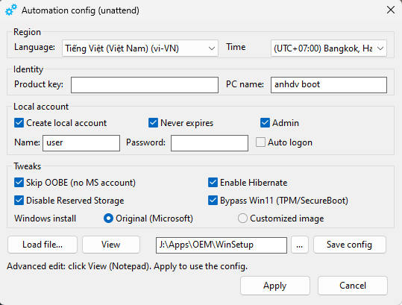Screen dimensions: 402x305
Task: Close the Automation config dialog
Action: 391,10
